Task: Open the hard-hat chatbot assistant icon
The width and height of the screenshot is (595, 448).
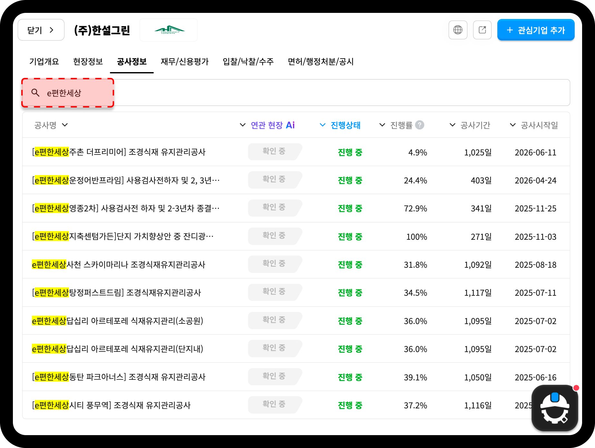Action: point(555,408)
